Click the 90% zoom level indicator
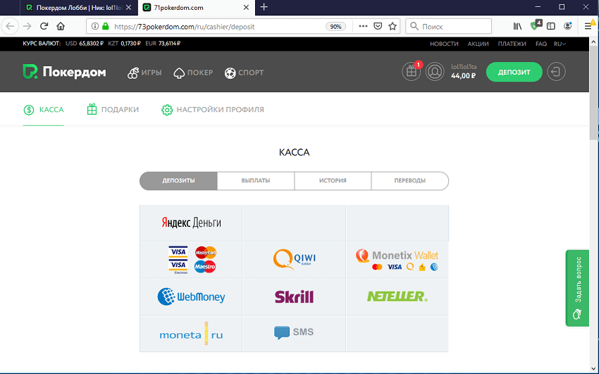Viewport: 599px width, 374px height. click(335, 26)
